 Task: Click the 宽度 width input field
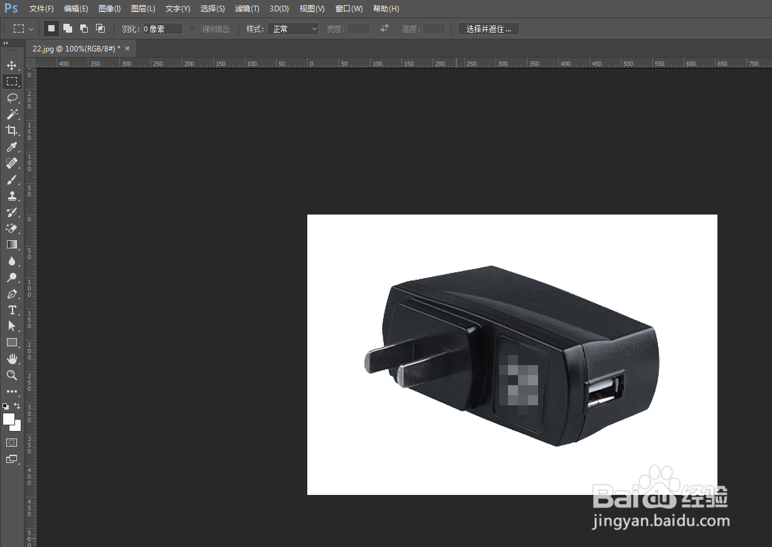pos(359,29)
